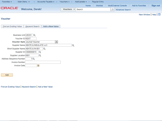
Task: Open the Favorites menu
Action: [x=7, y=2]
